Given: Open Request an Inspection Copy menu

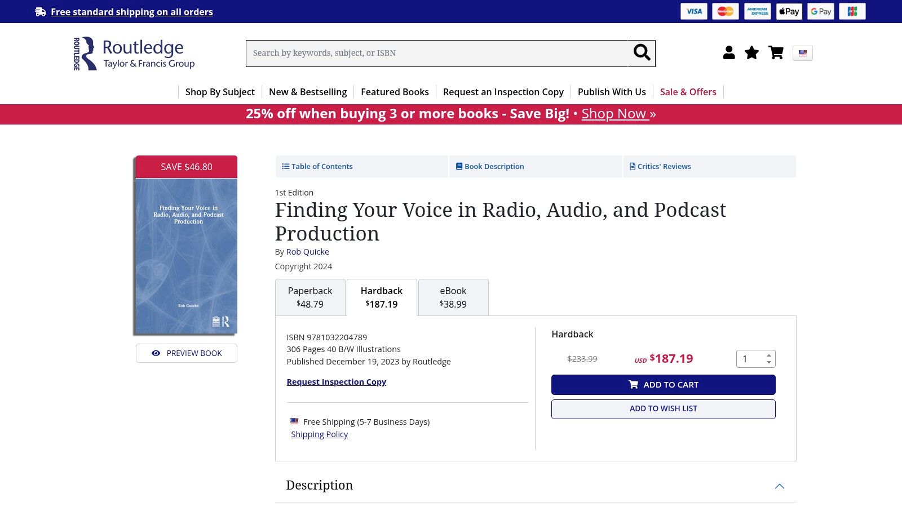Looking at the screenshot, I should coord(503,92).
